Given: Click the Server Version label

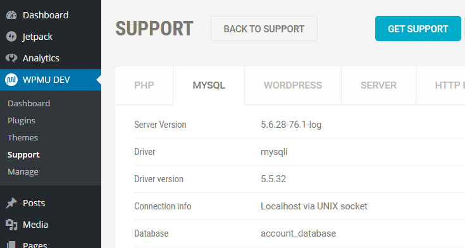Looking at the screenshot, I should (160, 125).
